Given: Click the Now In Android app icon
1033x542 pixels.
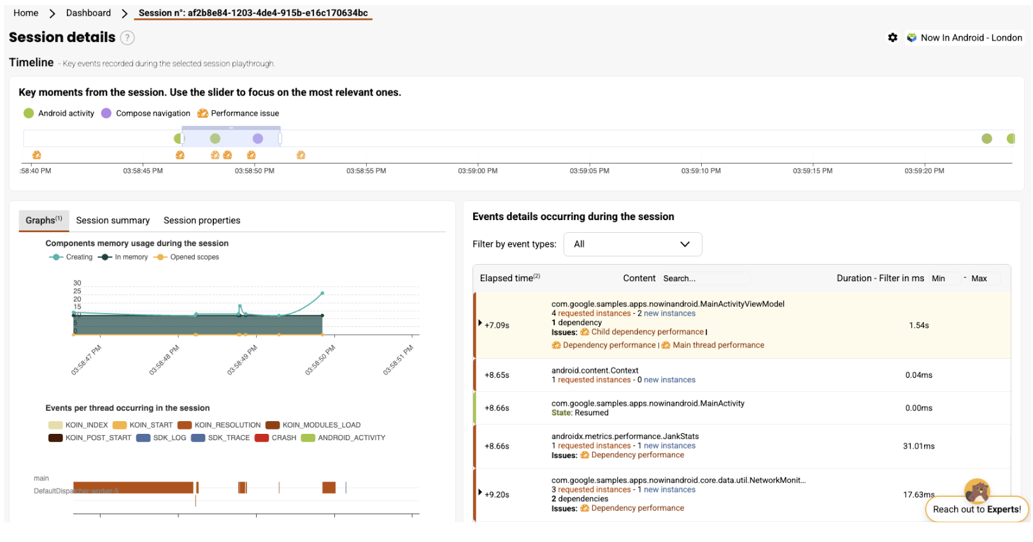Looking at the screenshot, I should tap(911, 38).
